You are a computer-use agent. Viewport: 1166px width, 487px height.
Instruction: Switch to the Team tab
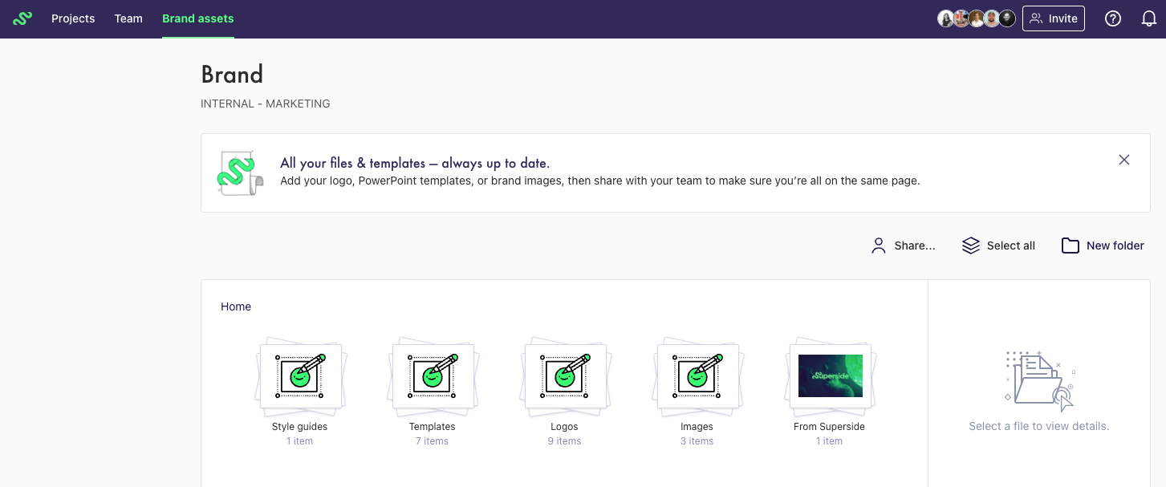coord(128,18)
